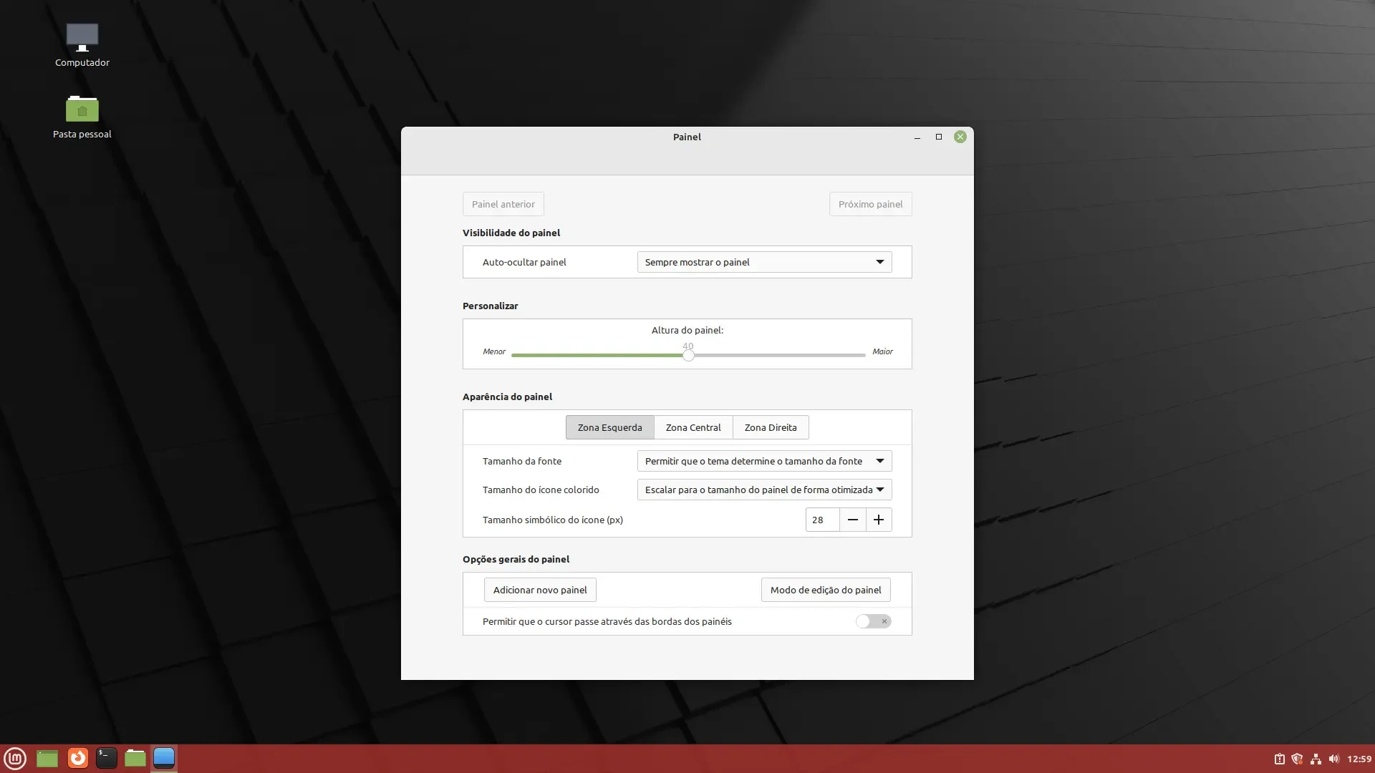The width and height of the screenshot is (1375, 773).
Task: Switch to the Zona Central tab
Action: 693,427
